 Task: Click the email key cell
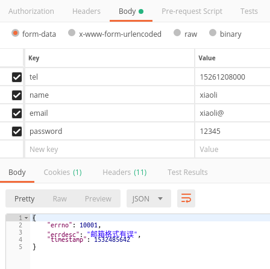tap(110, 113)
